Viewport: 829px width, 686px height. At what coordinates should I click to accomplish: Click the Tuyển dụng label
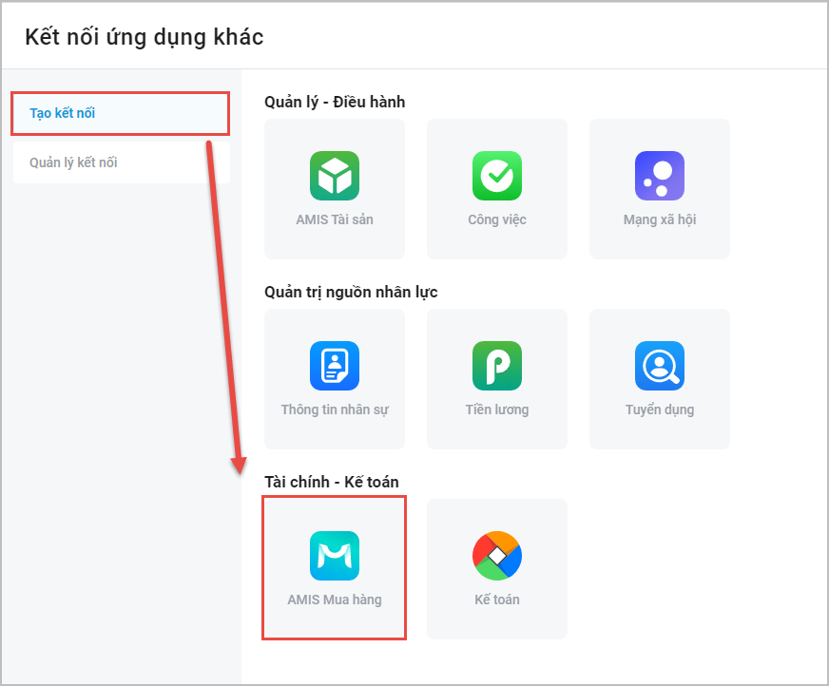point(659,410)
